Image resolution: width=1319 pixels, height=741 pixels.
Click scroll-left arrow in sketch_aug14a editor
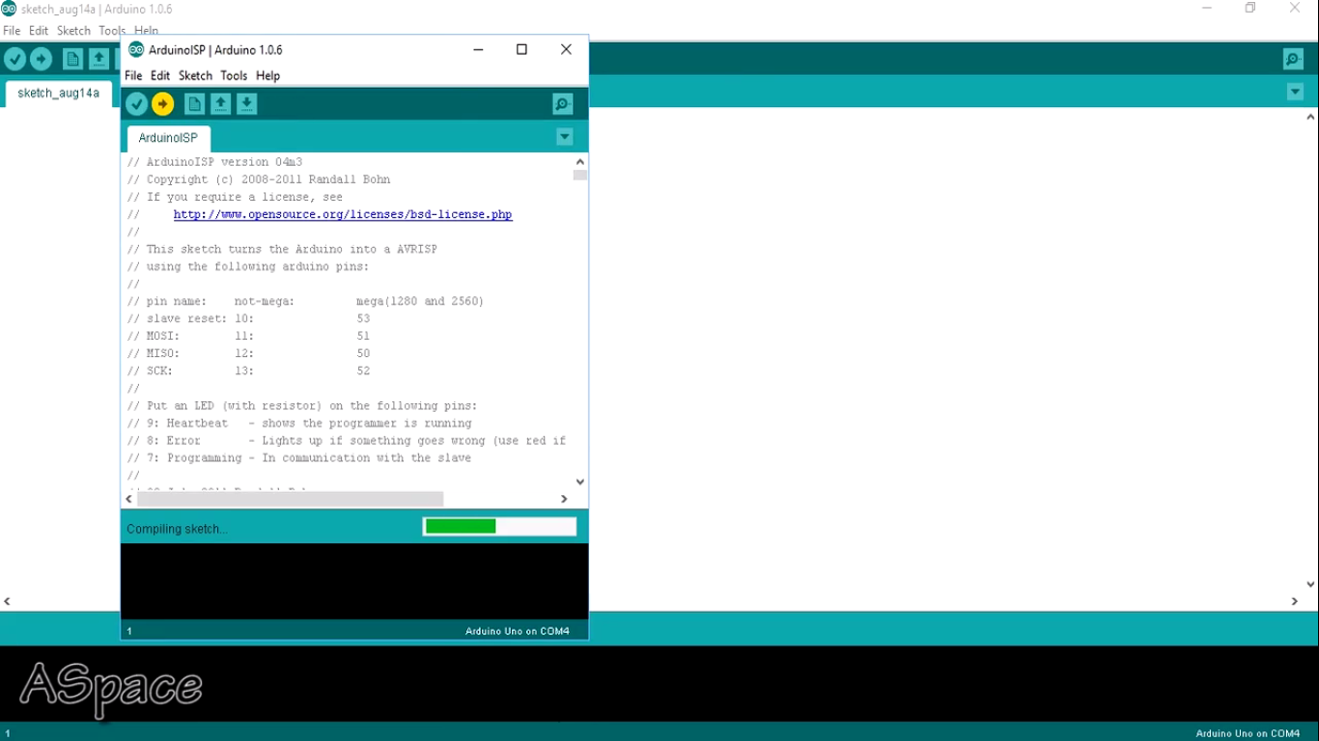click(7, 601)
